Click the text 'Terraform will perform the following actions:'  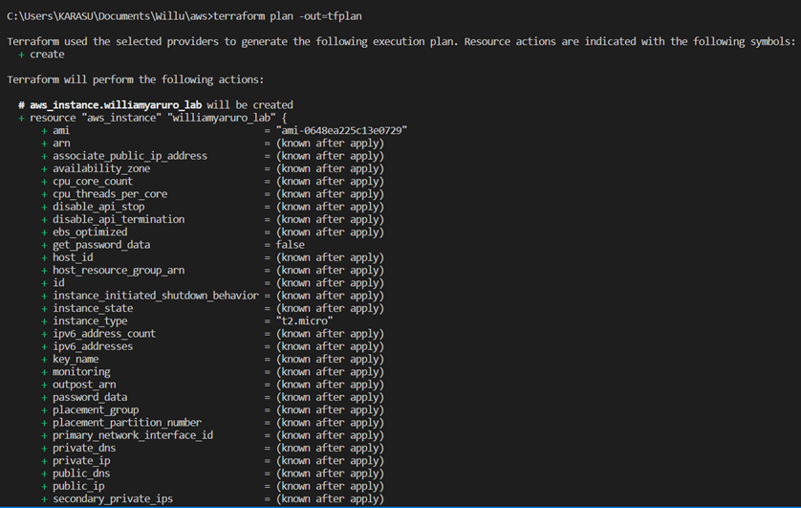[x=136, y=79]
